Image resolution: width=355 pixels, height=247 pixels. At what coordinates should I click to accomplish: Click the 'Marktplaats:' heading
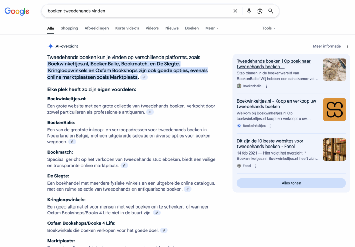pos(61,241)
